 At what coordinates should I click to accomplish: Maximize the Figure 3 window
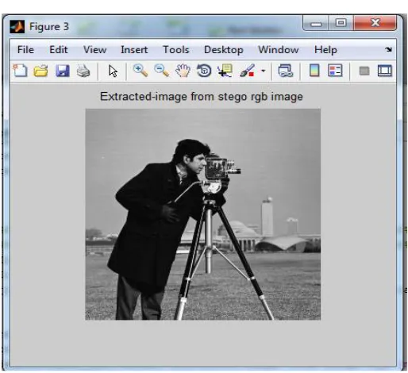click(x=341, y=23)
